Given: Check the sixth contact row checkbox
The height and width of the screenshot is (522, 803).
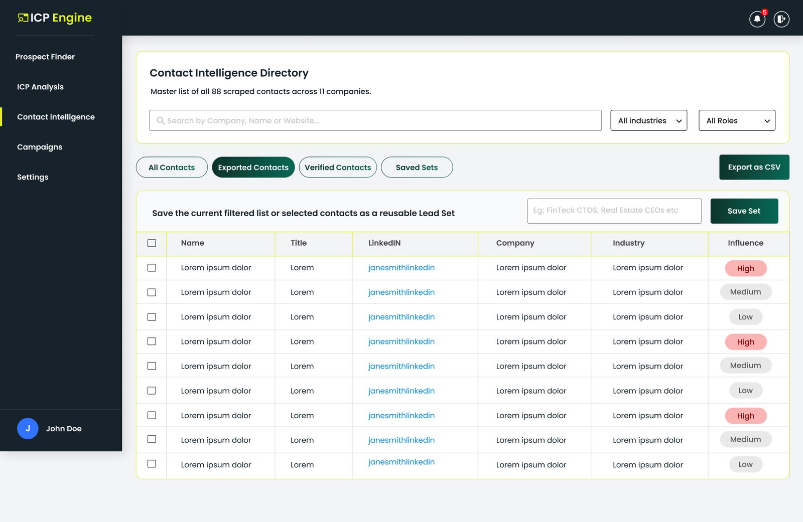Looking at the screenshot, I should coord(152,391).
